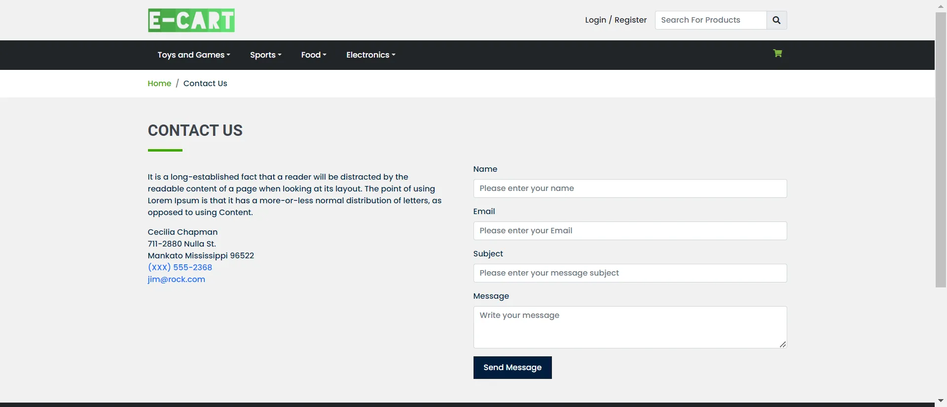
Task: Expand the Toys and Games dropdown
Action: [x=193, y=55]
